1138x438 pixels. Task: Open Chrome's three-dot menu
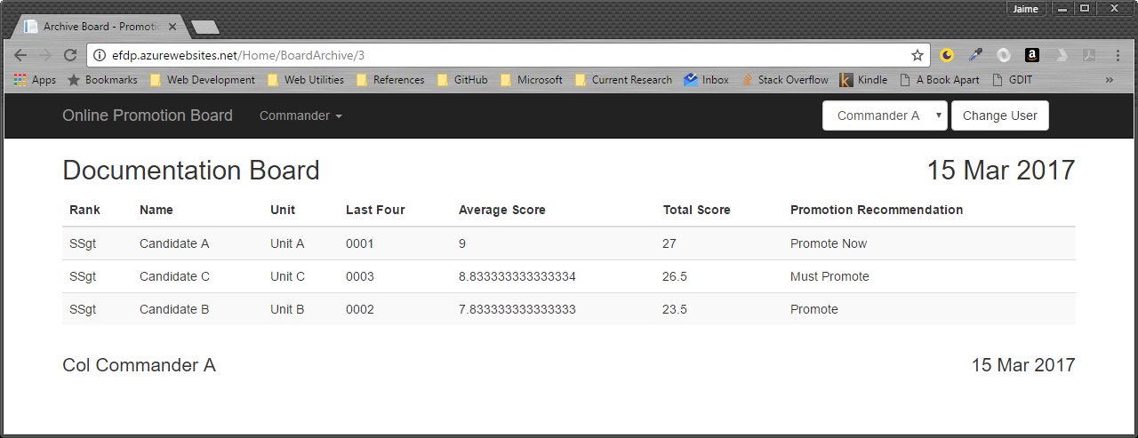1118,55
